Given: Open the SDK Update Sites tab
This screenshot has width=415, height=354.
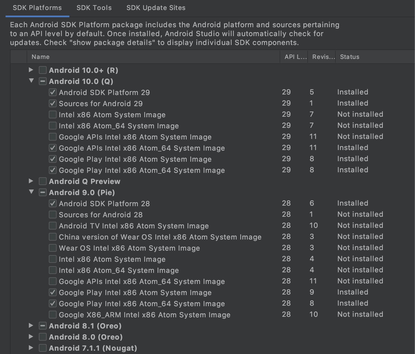Looking at the screenshot, I should click(x=156, y=8).
